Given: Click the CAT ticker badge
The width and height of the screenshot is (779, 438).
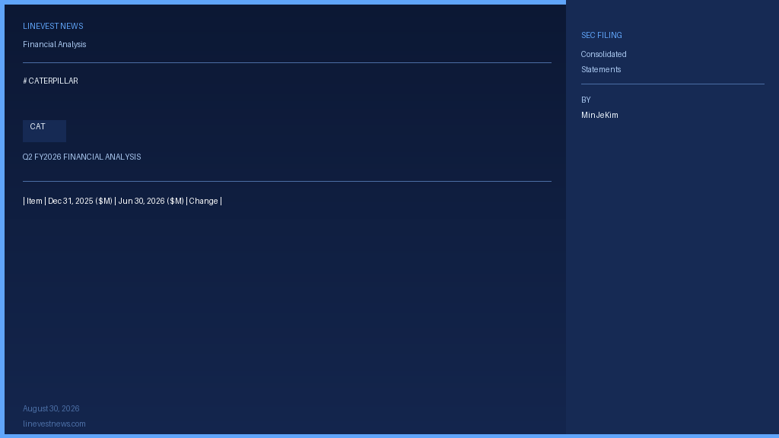Looking at the screenshot, I should tap(44, 131).
